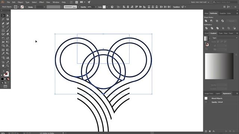Open the fill color dropdown in control bar

point(18,7)
